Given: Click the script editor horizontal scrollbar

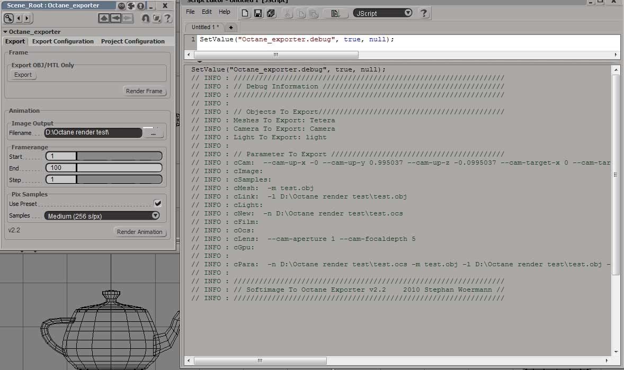Looking at the screenshot, I should (276, 55).
